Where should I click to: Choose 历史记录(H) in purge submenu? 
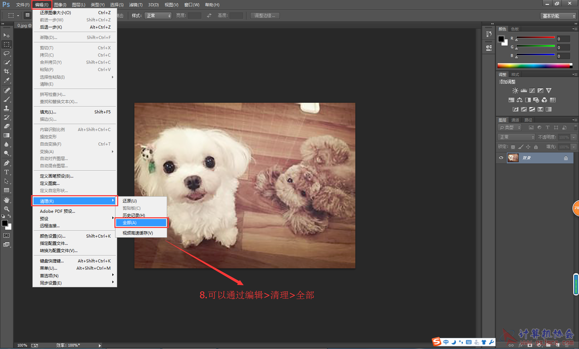pos(141,216)
